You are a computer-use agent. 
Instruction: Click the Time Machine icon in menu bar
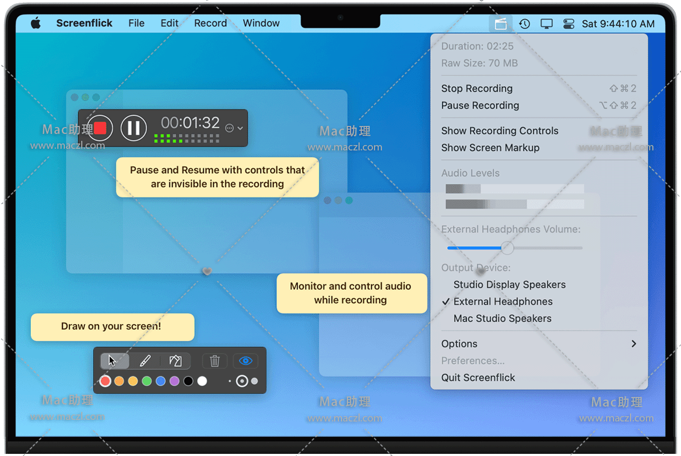524,23
